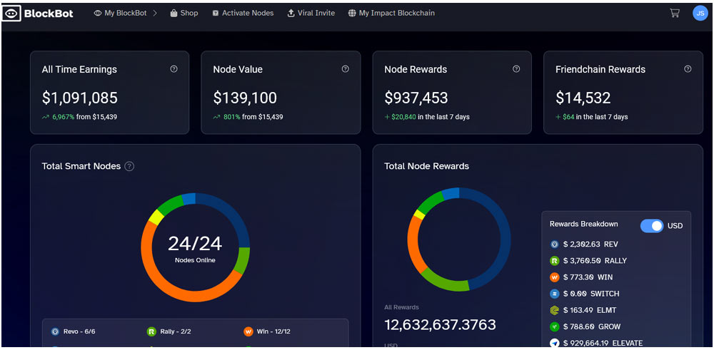This screenshot has height=350, width=714.
Task: Click the $ 3,760.50 RALLY row
Action: pos(588,261)
